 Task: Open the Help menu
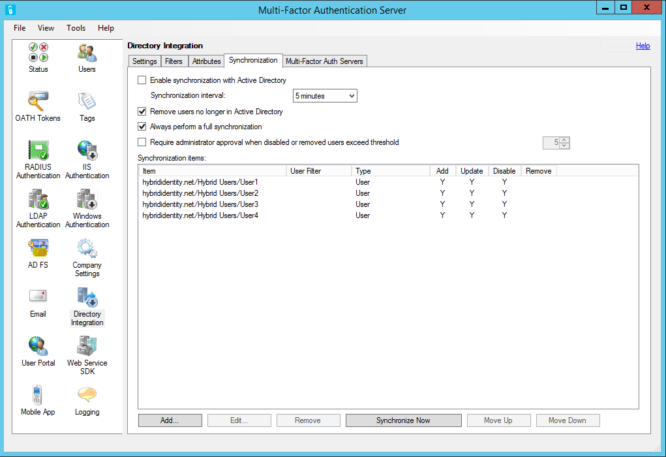tap(106, 28)
